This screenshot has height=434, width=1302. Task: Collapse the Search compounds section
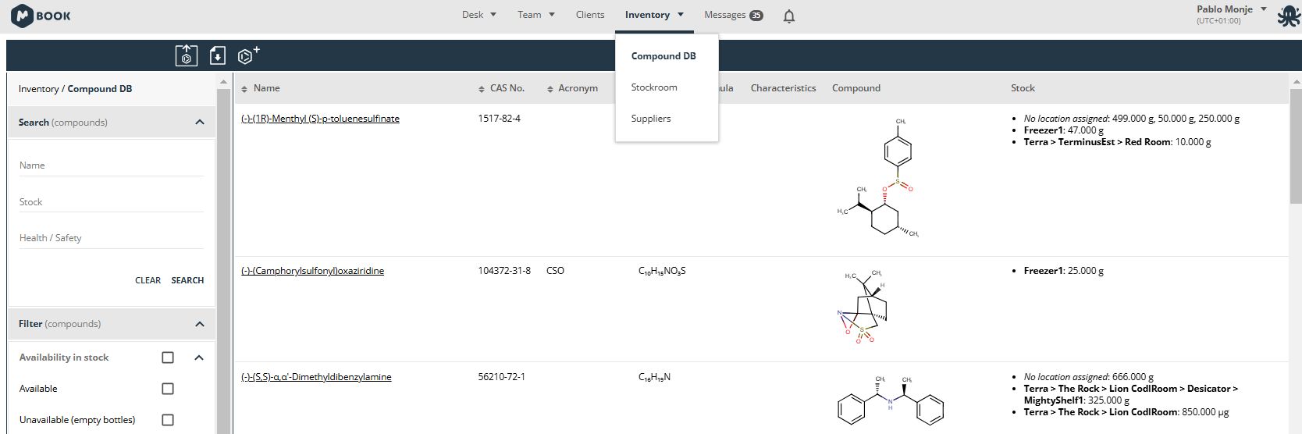(x=200, y=123)
